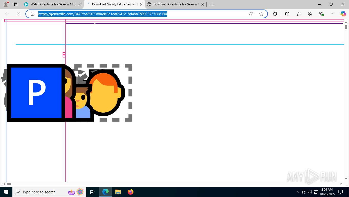This screenshot has width=349, height=197.
Task: Close the active Download Gravity Falls tab
Action: click(141, 4)
